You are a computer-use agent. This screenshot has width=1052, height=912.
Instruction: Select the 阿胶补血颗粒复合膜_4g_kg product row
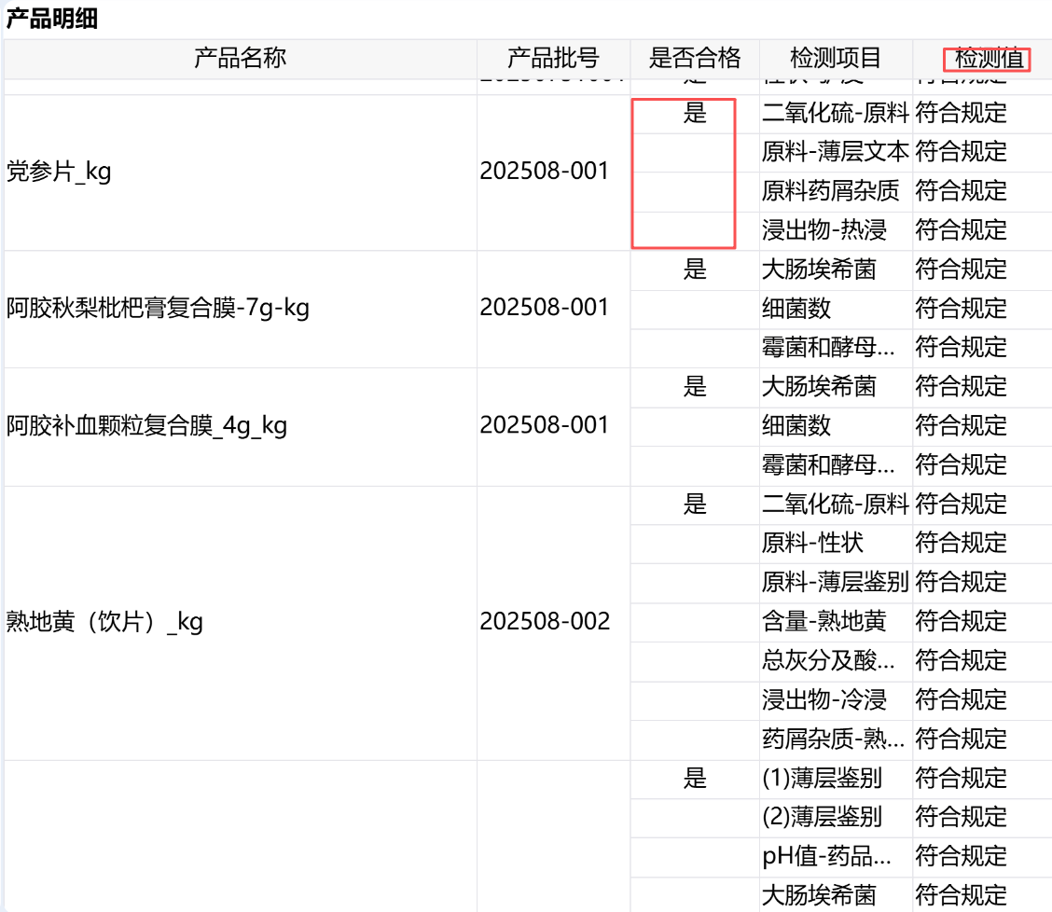[146, 426]
